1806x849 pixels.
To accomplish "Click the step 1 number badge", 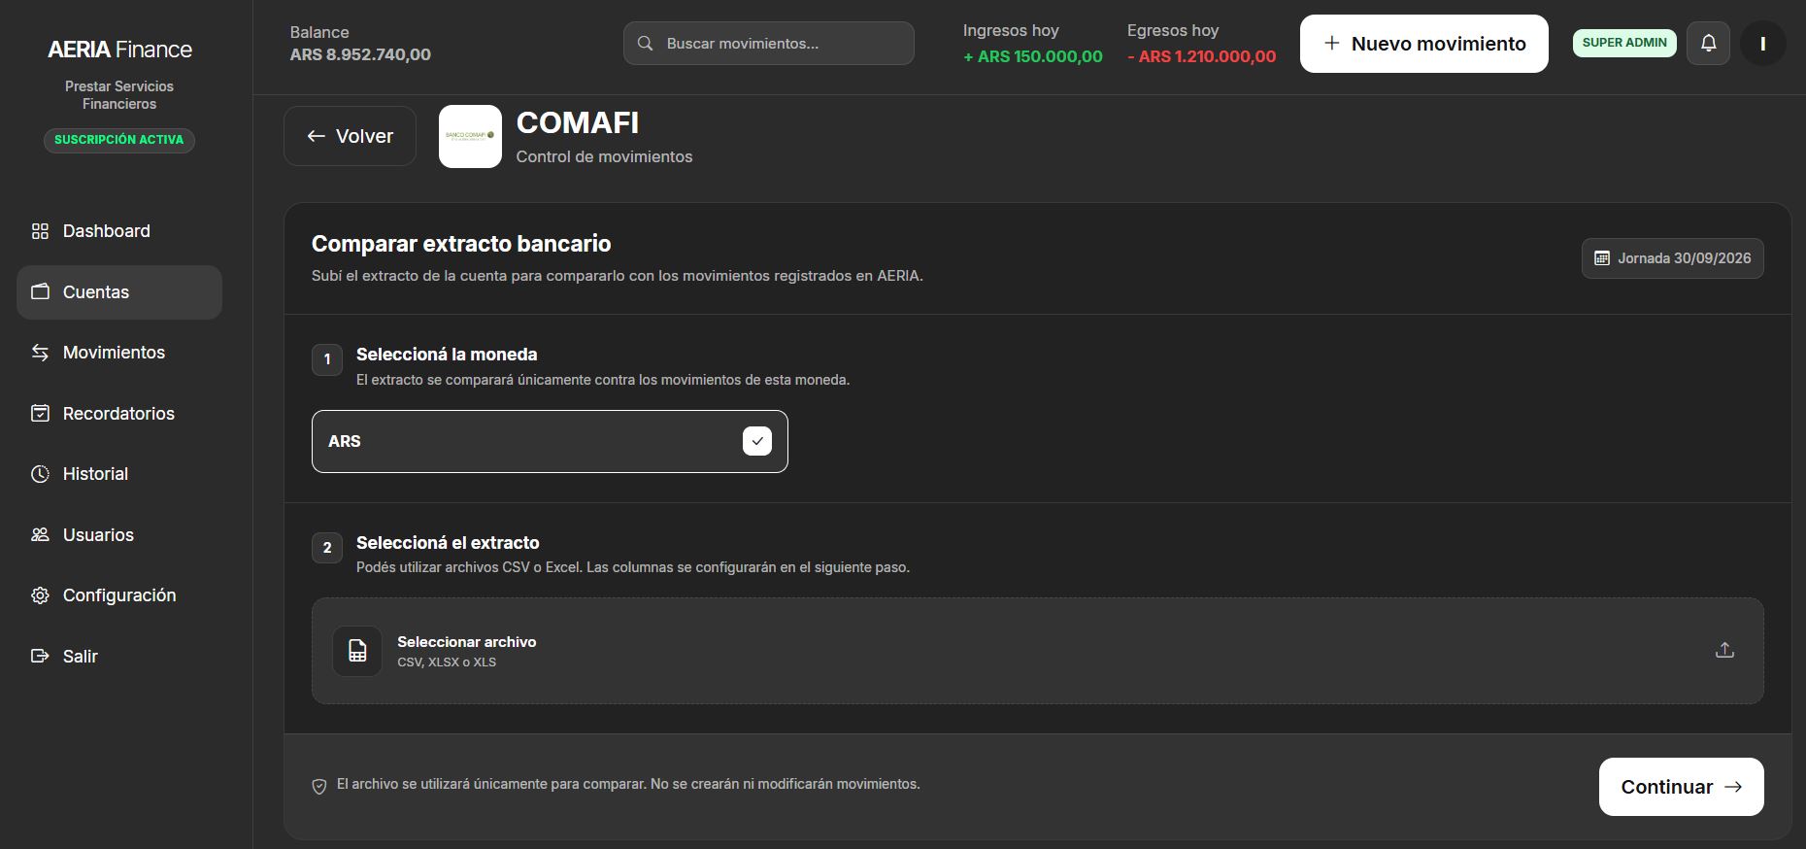I will tap(327, 359).
